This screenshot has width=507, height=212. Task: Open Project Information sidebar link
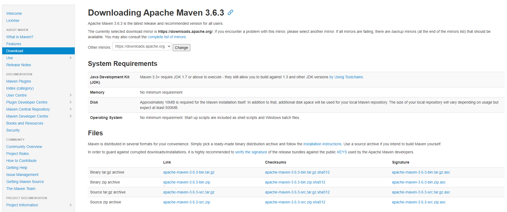tap(22, 205)
